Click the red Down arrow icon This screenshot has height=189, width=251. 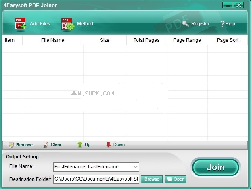(109, 144)
